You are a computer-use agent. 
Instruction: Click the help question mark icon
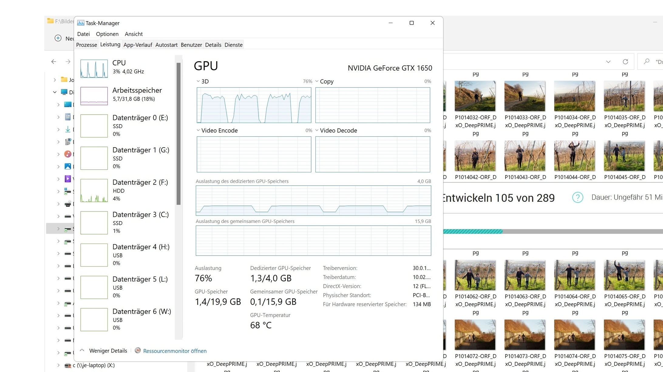click(577, 198)
